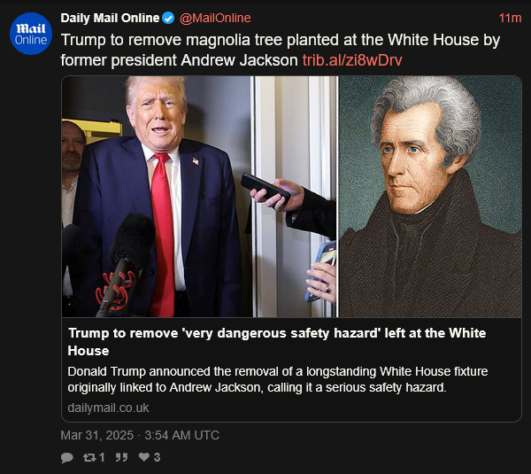Open the Andrew Jackson portrait thumbnail
The width and height of the screenshot is (531, 474).
coord(430,197)
